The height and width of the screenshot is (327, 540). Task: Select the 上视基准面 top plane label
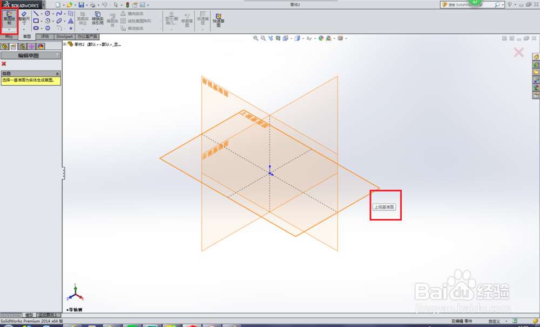[x=254, y=120]
